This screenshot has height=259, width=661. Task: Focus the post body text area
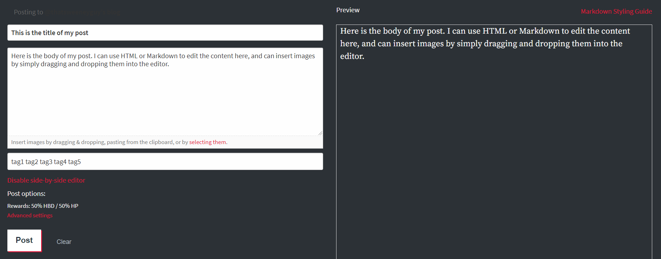165,92
